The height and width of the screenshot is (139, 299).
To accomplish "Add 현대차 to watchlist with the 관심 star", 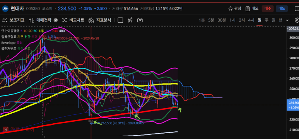I will (235, 8).
